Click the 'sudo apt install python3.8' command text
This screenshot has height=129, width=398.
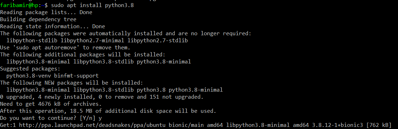pyautogui.click(x=92, y=5)
